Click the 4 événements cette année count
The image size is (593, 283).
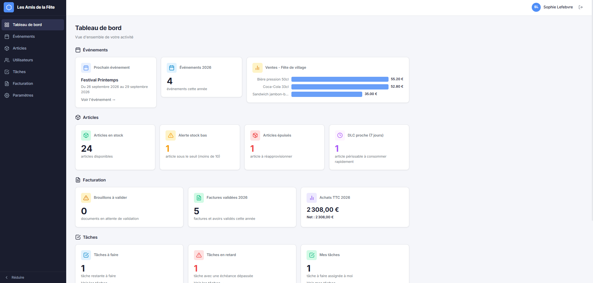click(x=170, y=81)
